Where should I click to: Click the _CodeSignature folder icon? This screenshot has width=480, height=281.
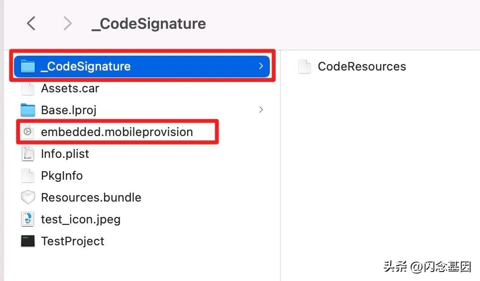click(28, 67)
